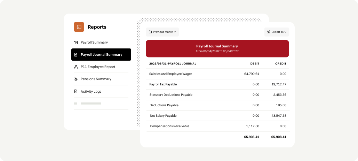
Task: Click the 19,712.47 credit value
Action: (279, 84)
